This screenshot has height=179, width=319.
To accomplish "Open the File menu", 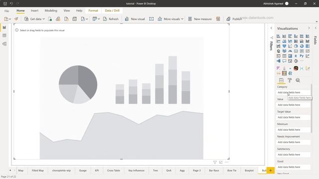I will 6,11.
